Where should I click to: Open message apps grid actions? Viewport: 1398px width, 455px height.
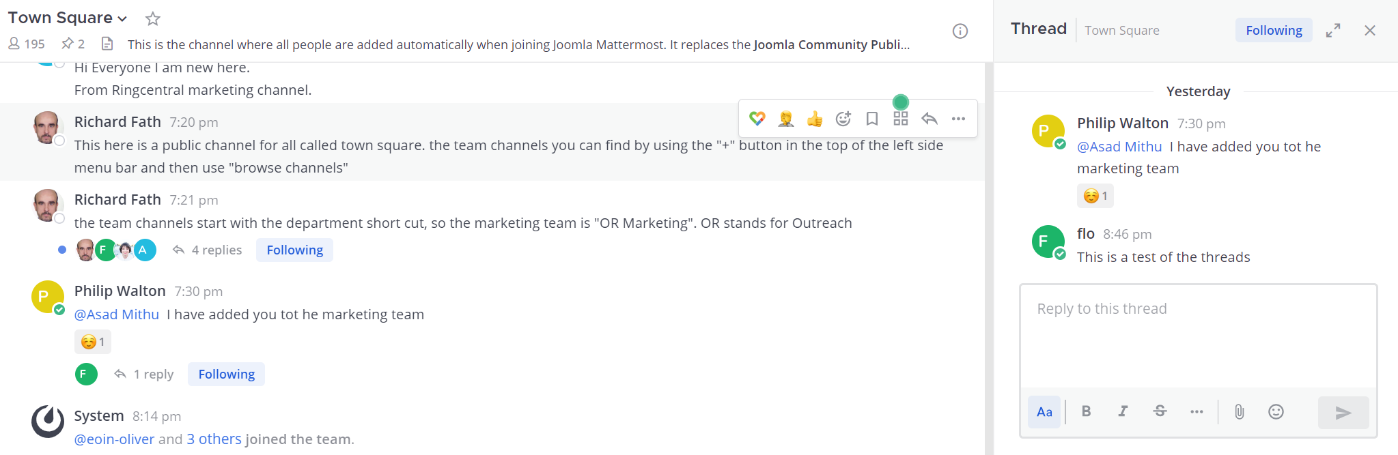[900, 119]
